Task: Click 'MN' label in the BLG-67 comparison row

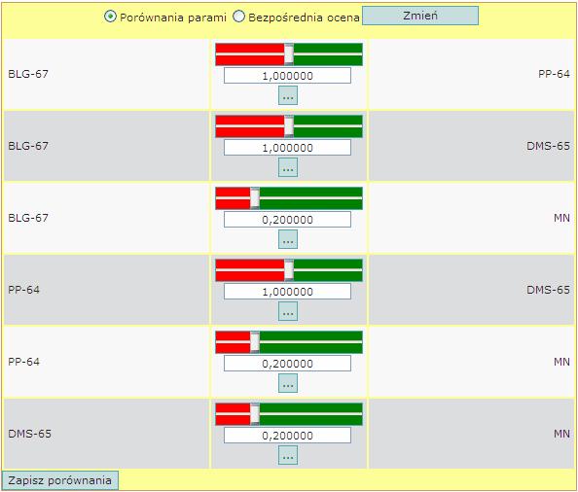Action: tap(561, 218)
